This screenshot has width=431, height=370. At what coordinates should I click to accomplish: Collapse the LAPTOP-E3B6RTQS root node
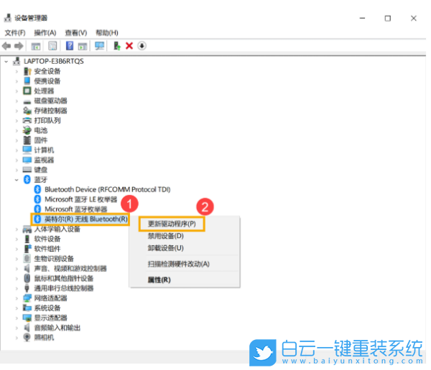(x=6, y=62)
